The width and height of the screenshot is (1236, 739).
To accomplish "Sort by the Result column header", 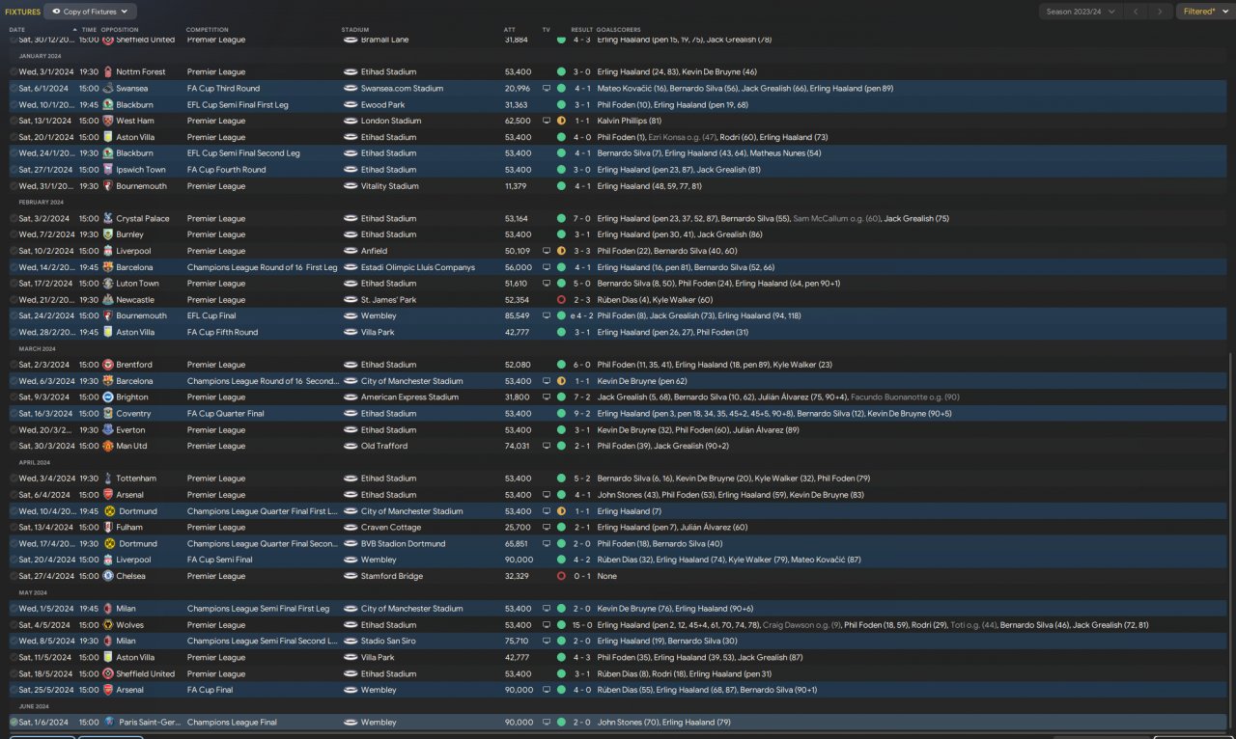I will click(x=581, y=30).
